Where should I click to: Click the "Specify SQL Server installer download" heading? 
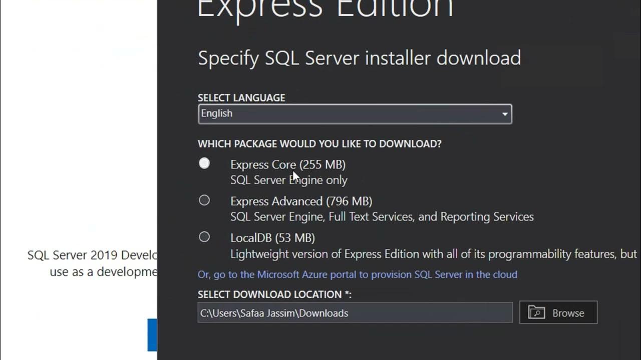(x=359, y=58)
